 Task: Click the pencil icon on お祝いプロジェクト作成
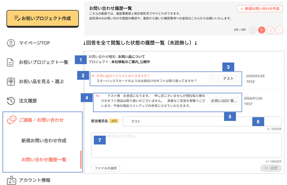click(x=17, y=18)
